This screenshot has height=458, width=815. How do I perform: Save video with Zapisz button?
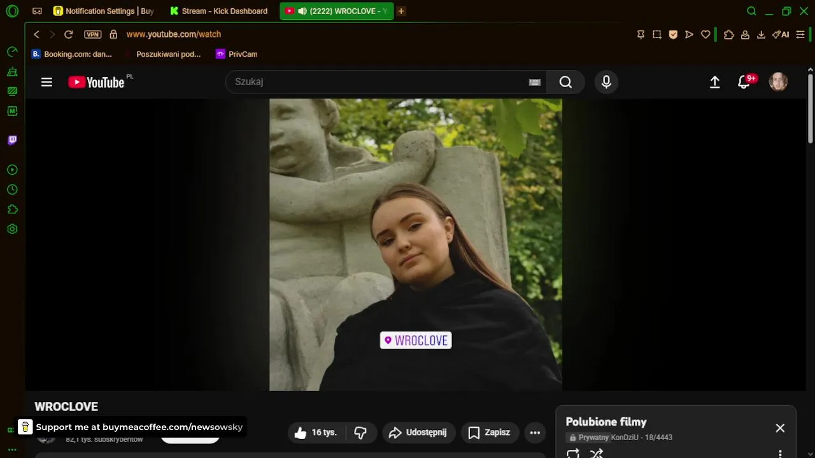click(490, 433)
